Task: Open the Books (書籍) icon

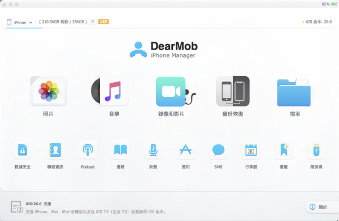Action: [x=120, y=149]
